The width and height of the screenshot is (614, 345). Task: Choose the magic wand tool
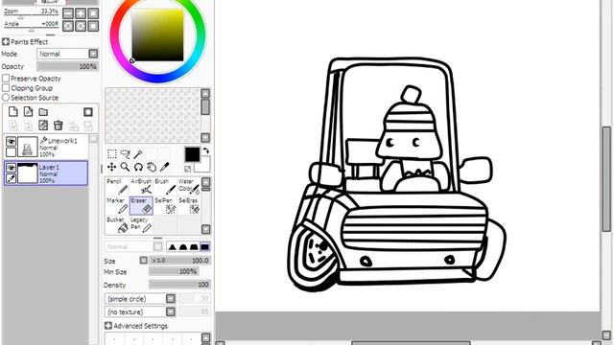(x=138, y=153)
